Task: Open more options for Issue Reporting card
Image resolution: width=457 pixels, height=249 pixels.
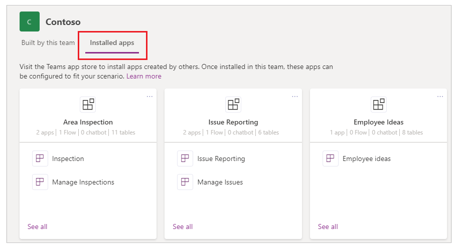Action: pyautogui.click(x=294, y=96)
